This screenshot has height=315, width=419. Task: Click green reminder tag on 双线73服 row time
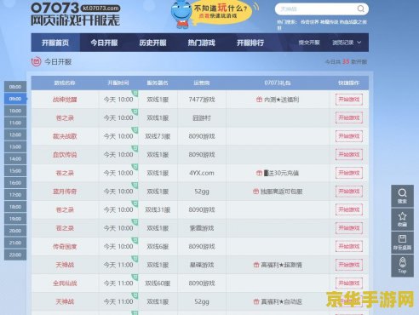point(135,130)
